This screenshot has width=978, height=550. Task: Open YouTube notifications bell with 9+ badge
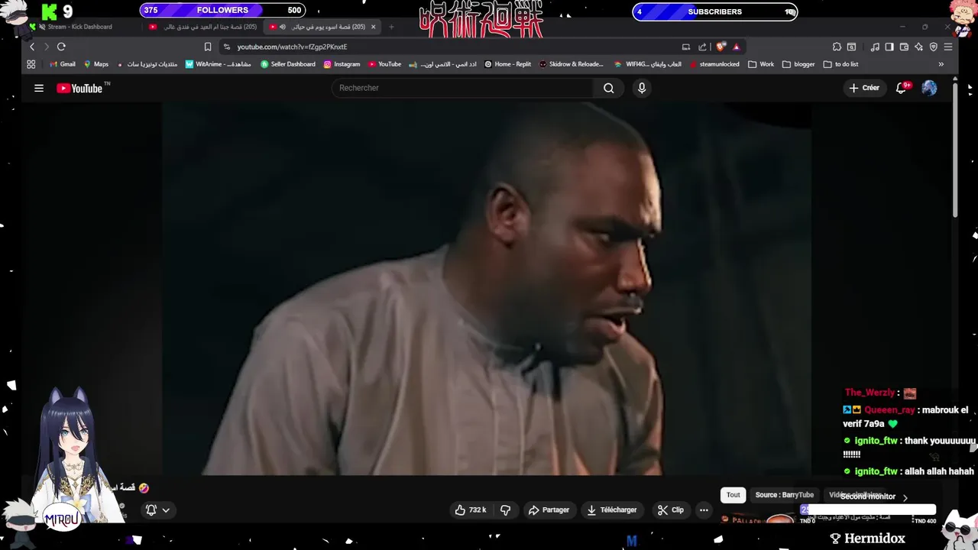(902, 88)
